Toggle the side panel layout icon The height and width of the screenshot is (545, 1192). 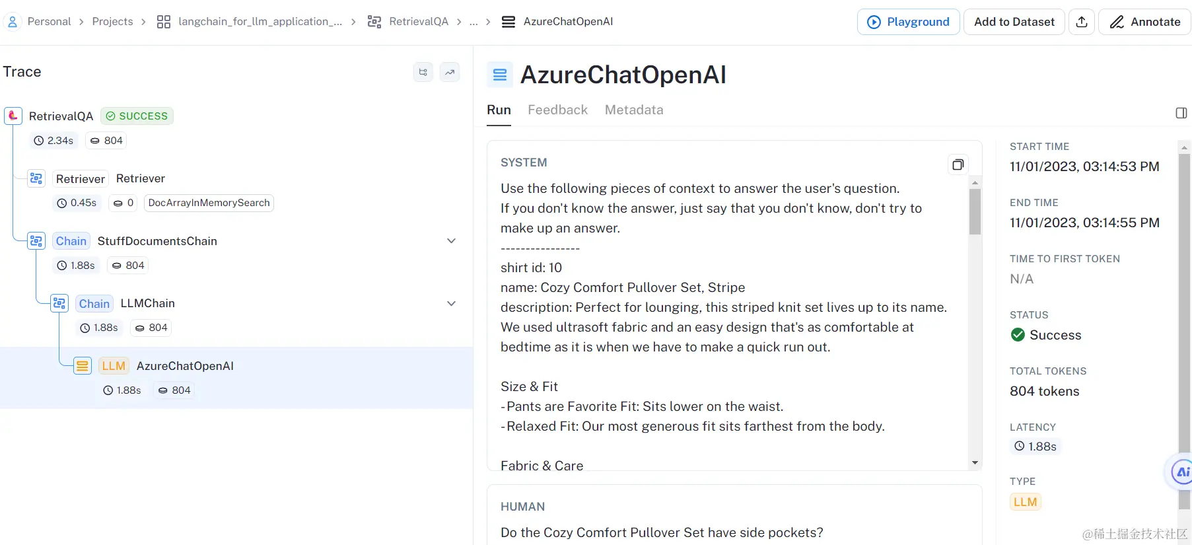click(1181, 113)
